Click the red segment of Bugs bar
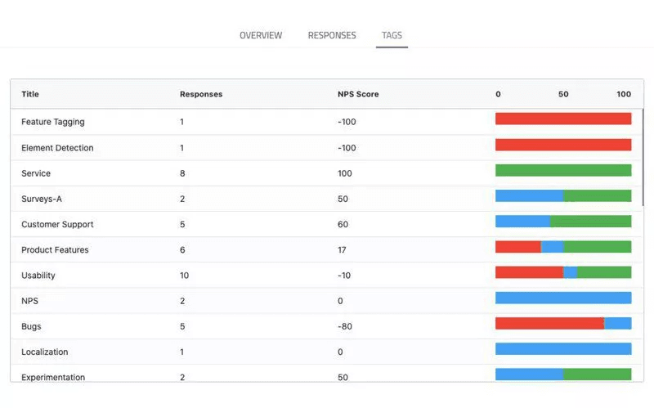 [x=549, y=323]
